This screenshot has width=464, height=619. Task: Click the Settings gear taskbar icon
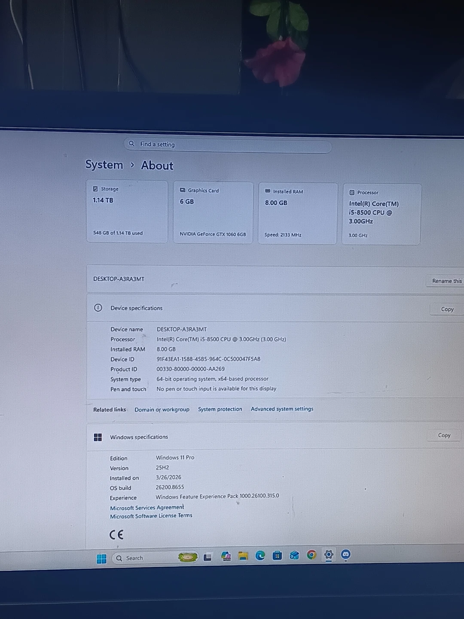click(x=329, y=555)
